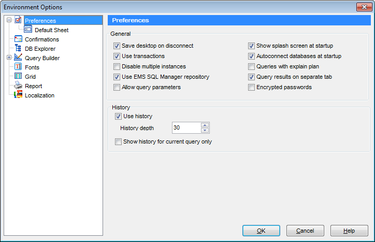Click the Fonts icon in sidebar
375x242 pixels.
coord(18,67)
